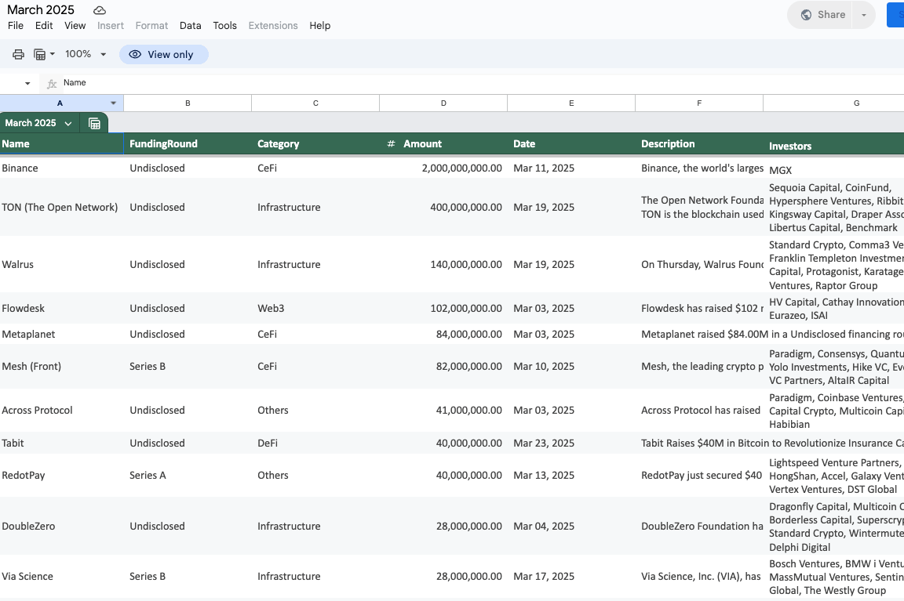Viewport: 904px width, 601px height.
Task: Open the Help menu
Action: coord(320,25)
